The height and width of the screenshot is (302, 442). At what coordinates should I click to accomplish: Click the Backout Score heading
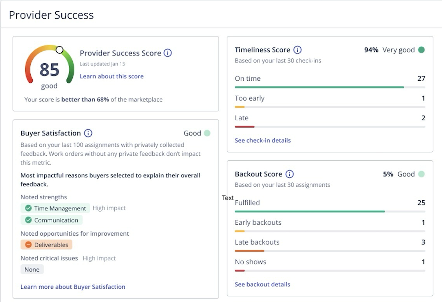[259, 174]
